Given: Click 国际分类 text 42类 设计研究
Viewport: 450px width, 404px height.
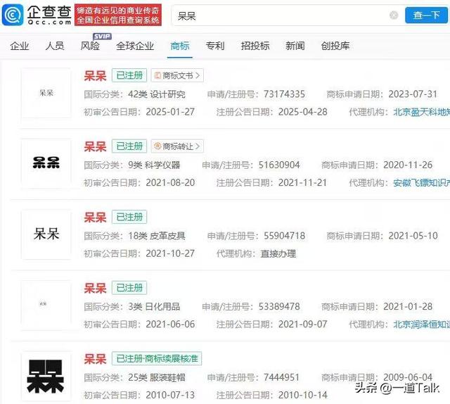Looking at the screenshot, I should click(157, 94).
